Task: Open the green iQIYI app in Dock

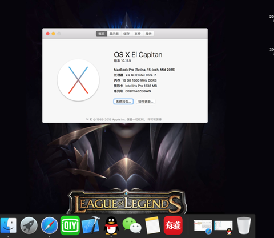Action: (70, 225)
